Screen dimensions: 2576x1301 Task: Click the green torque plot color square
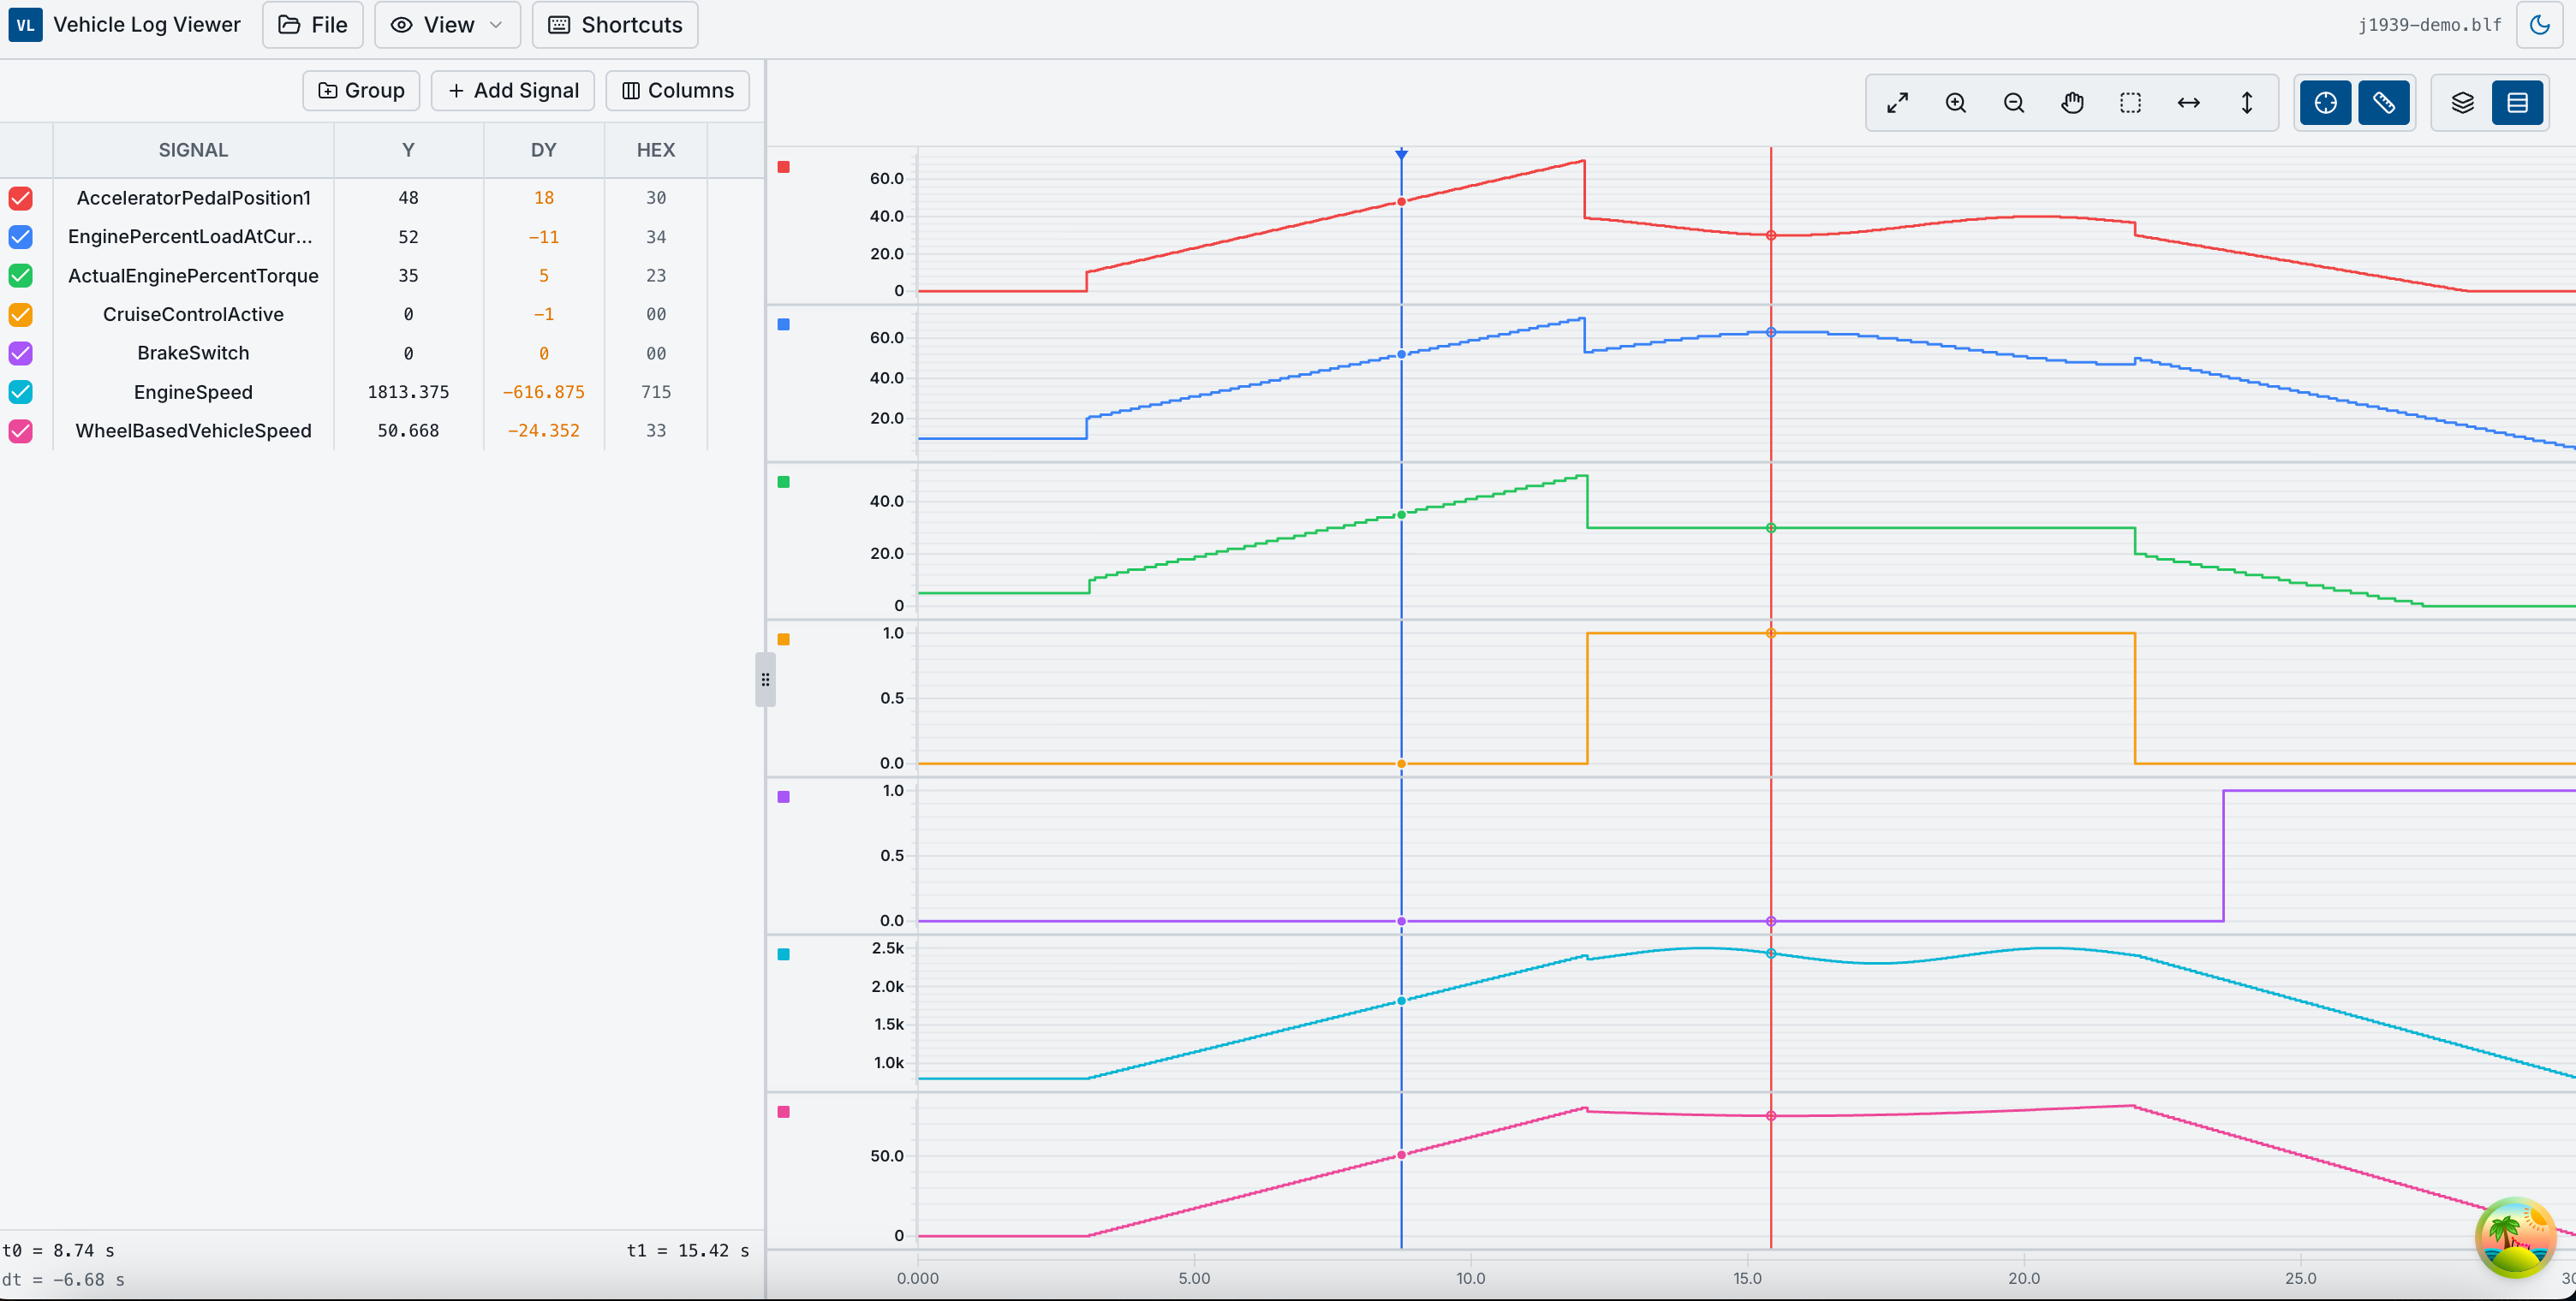(x=783, y=482)
